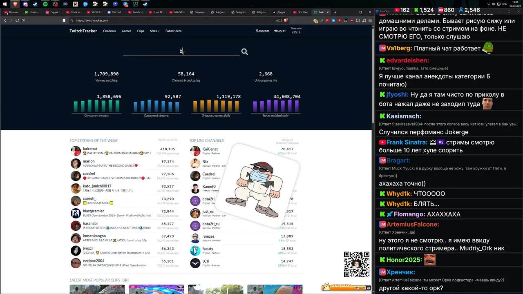Click the QR code in chat overlay

(x=357, y=265)
